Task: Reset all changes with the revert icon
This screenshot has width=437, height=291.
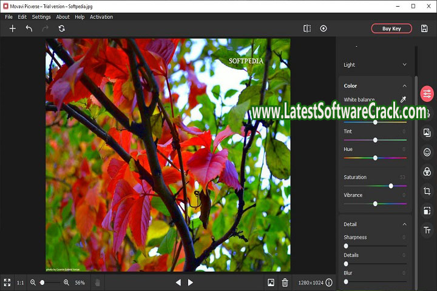Action: [x=61, y=28]
